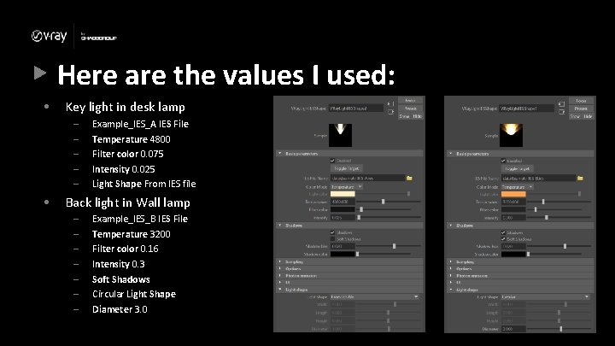
Task: Toggle Enabled checkbox in left panel
Action: (x=332, y=161)
